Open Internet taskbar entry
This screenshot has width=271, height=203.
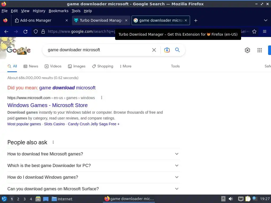coord(62,199)
